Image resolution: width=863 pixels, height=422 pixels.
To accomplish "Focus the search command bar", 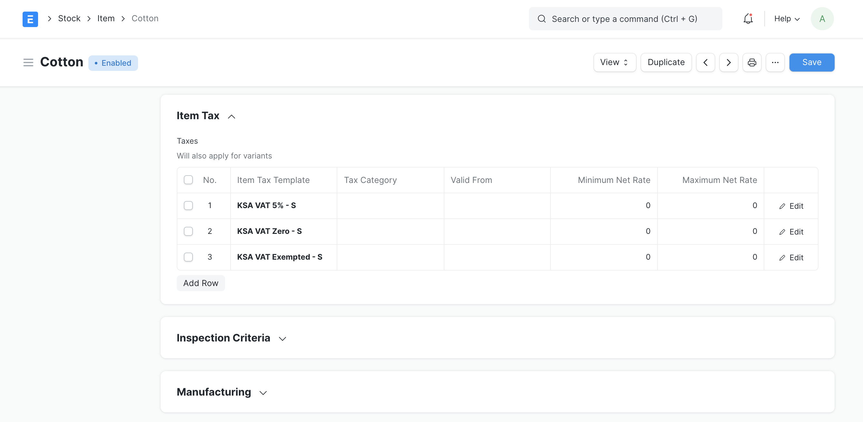I will (x=625, y=19).
